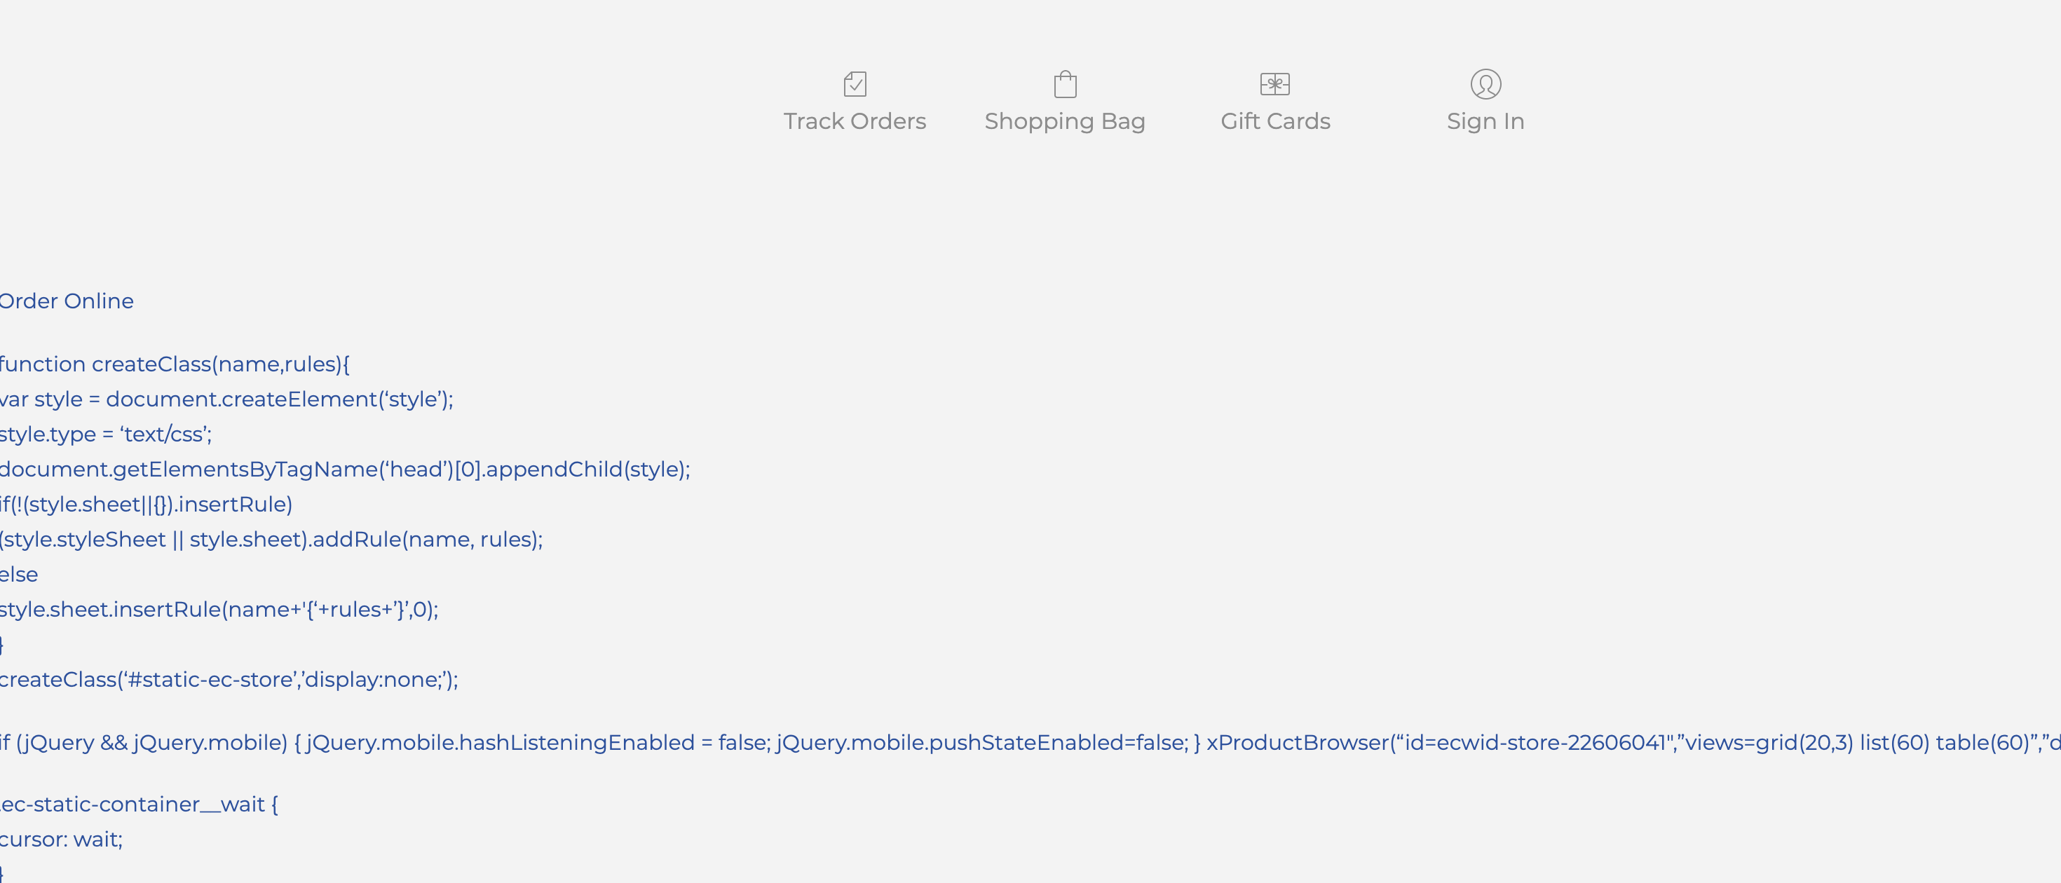Click the style.sheet.insertRule text line

pos(219,610)
